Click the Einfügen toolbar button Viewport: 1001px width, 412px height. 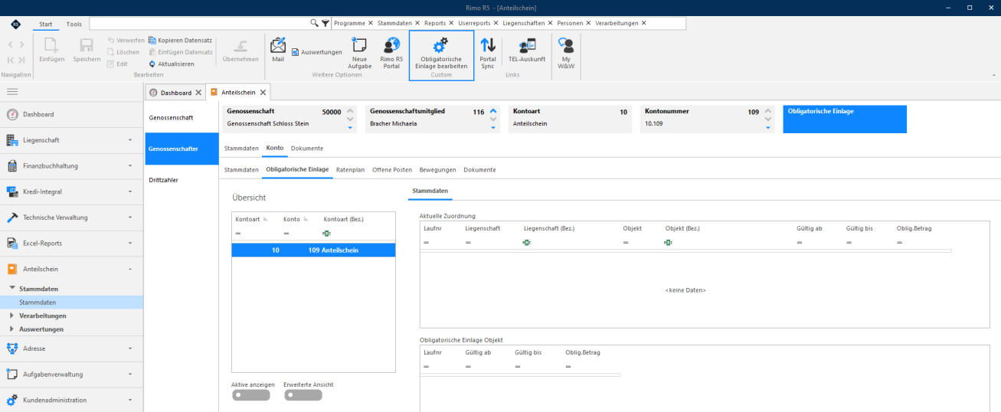(x=51, y=51)
